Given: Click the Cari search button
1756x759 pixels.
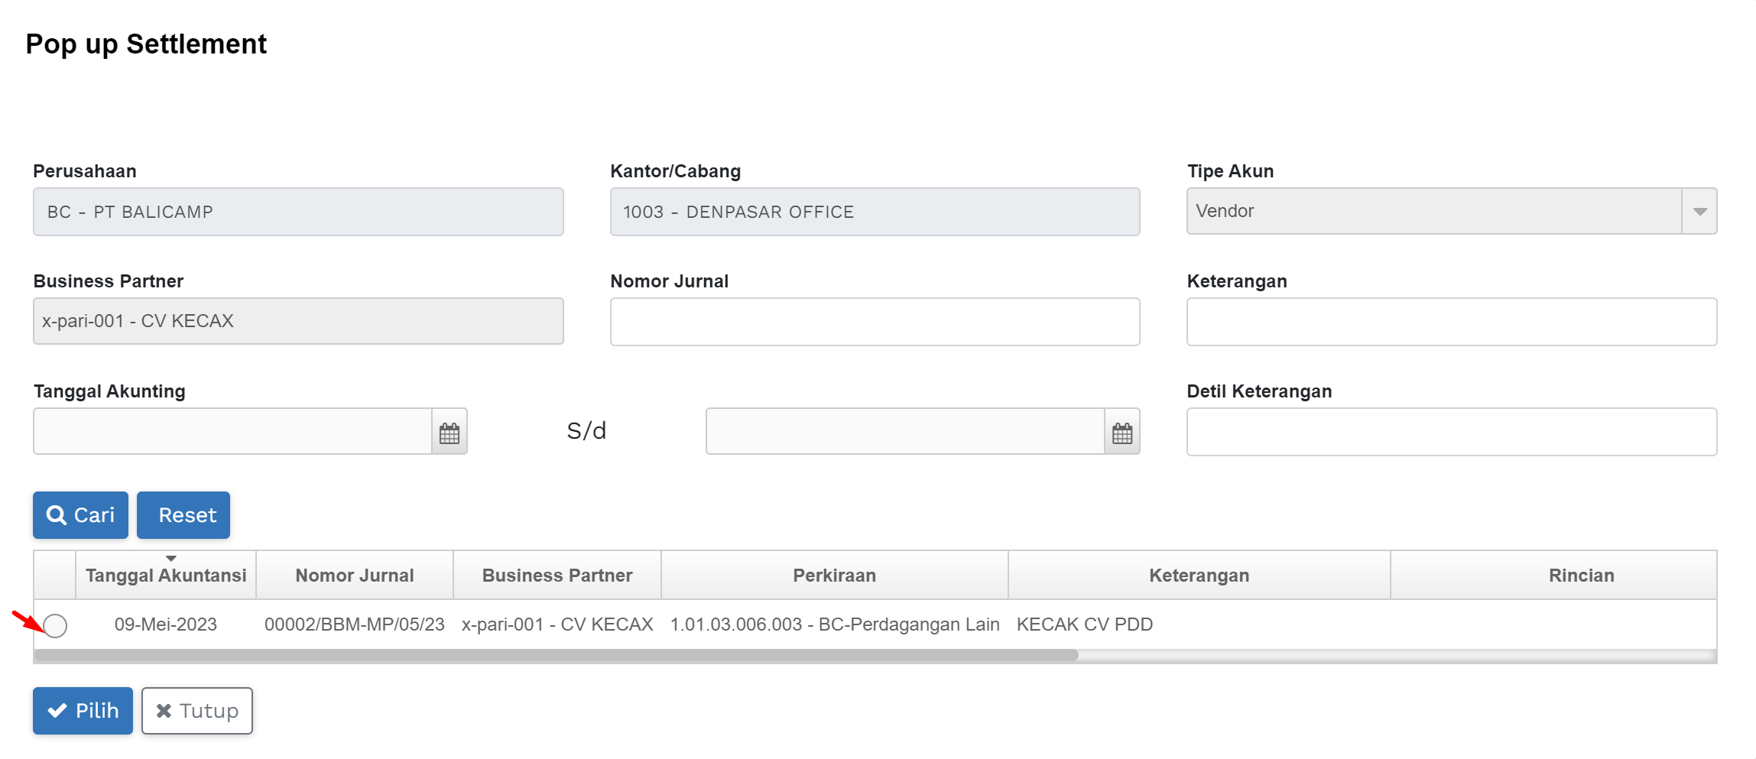Looking at the screenshot, I should (x=80, y=515).
